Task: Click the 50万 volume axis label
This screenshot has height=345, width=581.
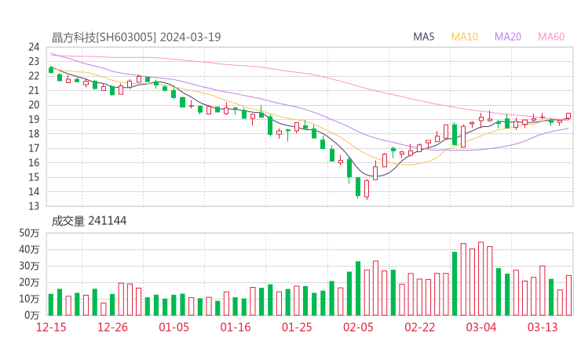Action: click(29, 233)
